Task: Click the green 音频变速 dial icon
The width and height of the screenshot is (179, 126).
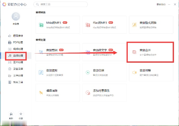Action: tap(88, 72)
